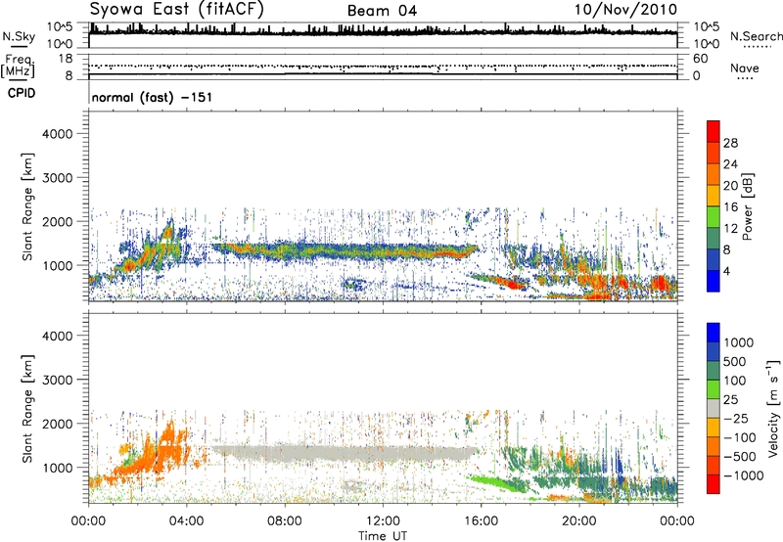Select the 'normal (fast) -151' CPID text
Screen dimensions: 783x542
152,97
